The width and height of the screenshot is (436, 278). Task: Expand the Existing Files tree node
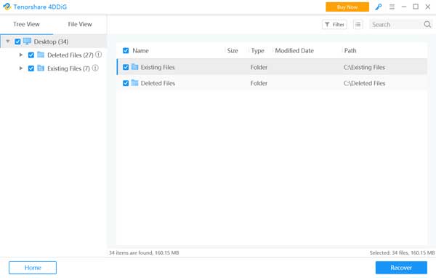pos(21,68)
